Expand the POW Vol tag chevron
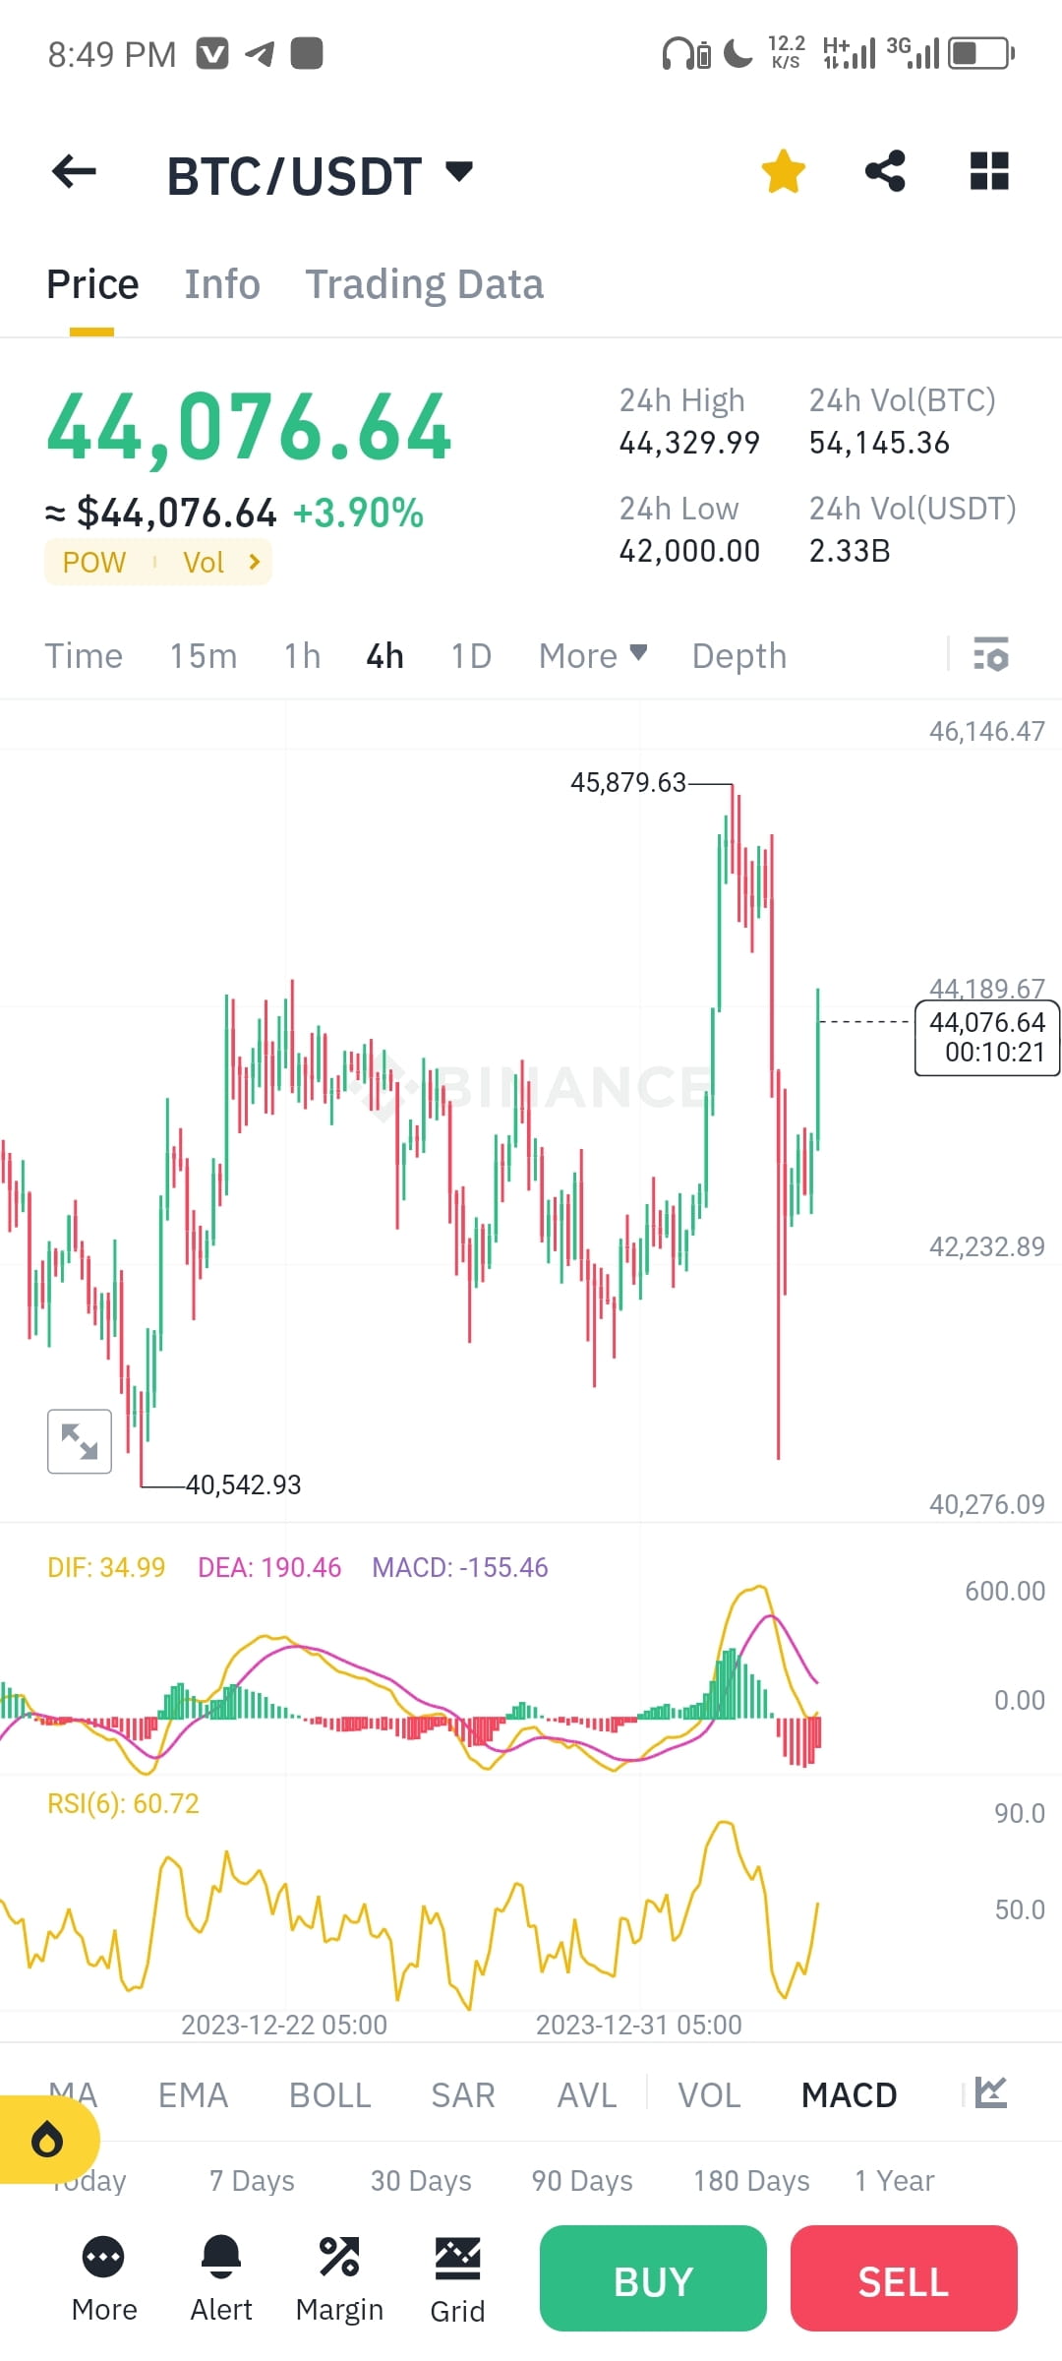1062x2361 pixels. pos(254,562)
